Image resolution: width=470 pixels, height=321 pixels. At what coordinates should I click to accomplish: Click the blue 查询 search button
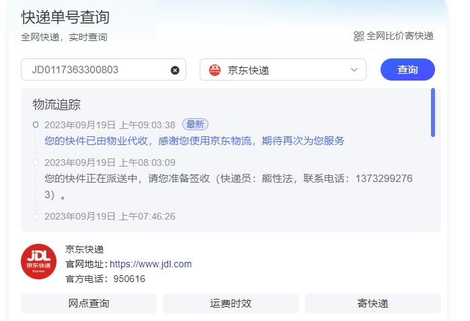(407, 69)
